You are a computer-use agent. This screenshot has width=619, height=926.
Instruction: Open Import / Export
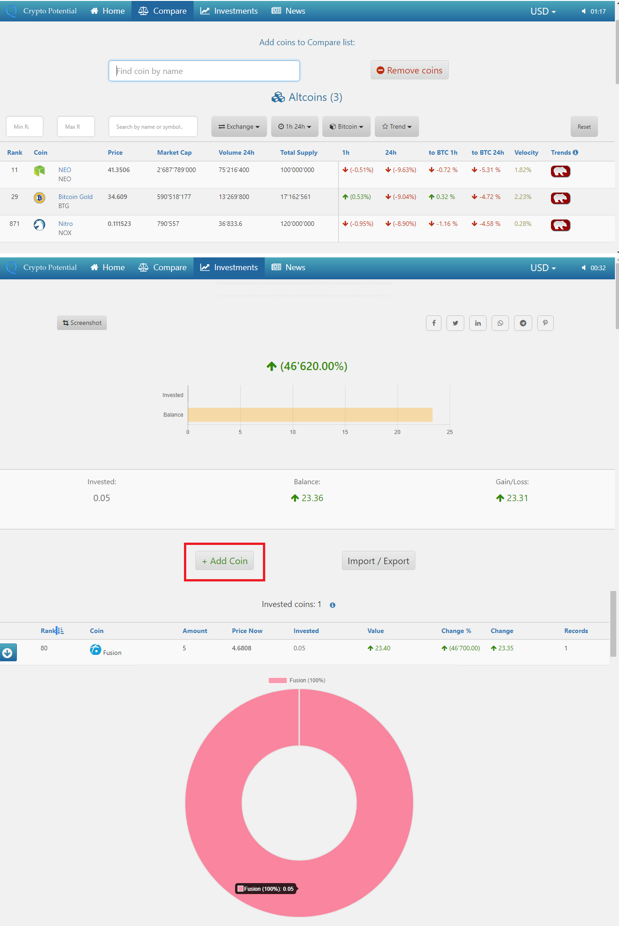378,561
